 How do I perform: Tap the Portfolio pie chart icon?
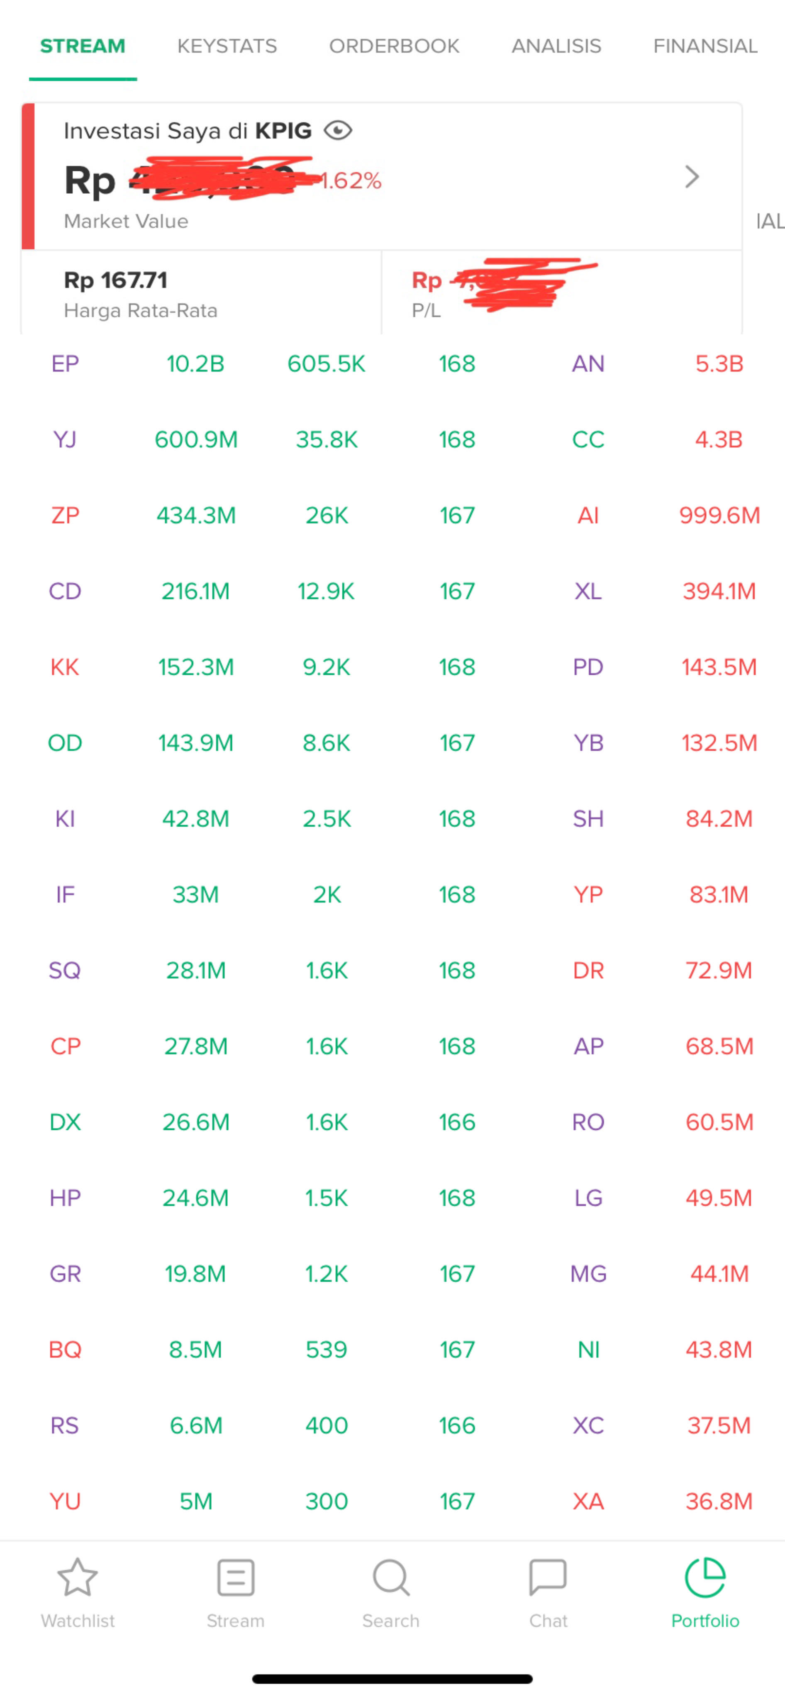pyautogui.click(x=705, y=1577)
